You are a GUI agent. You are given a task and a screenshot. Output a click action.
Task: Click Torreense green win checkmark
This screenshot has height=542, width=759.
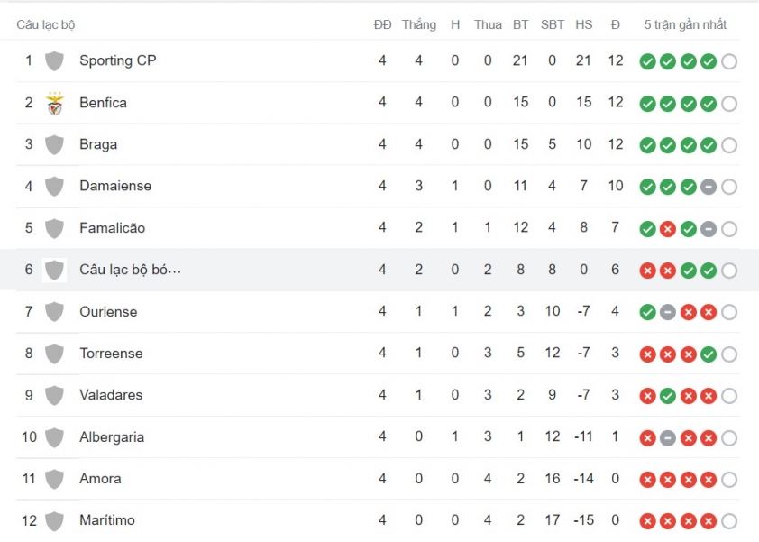point(709,354)
